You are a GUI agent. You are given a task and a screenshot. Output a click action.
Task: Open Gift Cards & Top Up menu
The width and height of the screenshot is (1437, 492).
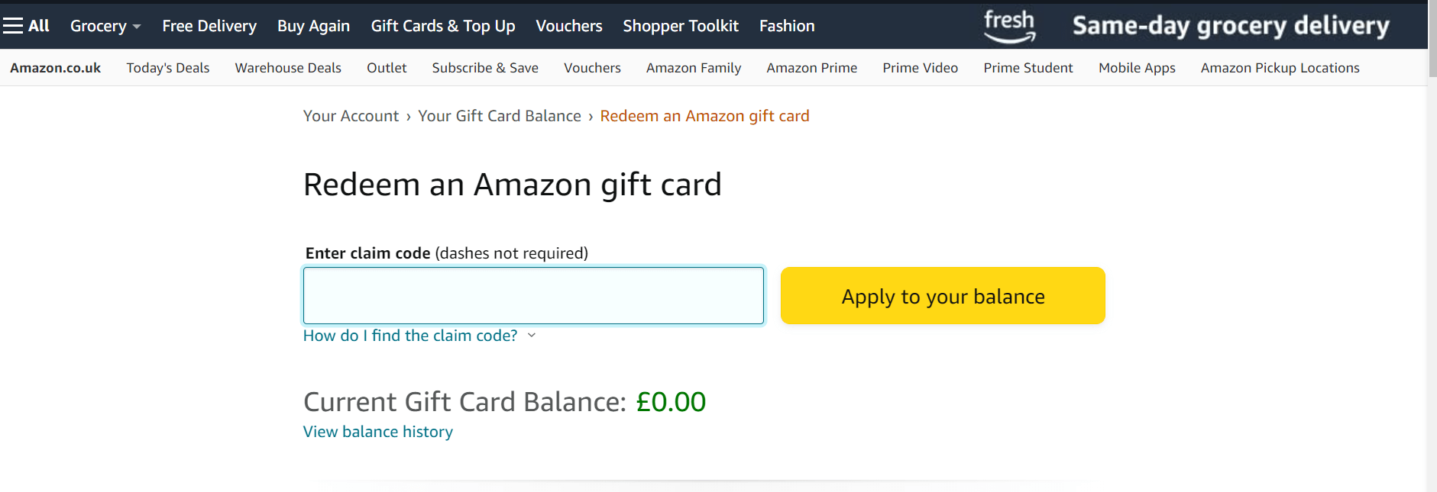click(442, 26)
